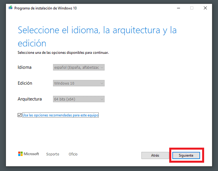Minimize the Windows 10 setup window
The width and height of the screenshot is (218, 171).
click(x=178, y=8)
